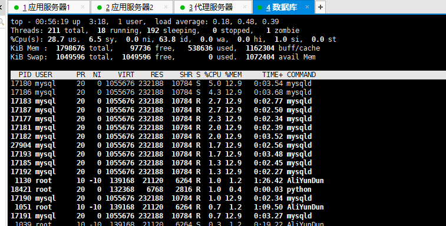
Task: Click the RES column header
Action: pos(157,75)
